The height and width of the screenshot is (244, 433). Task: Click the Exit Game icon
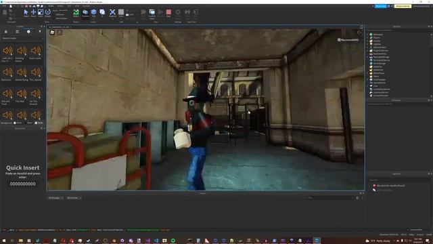coord(196,13)
